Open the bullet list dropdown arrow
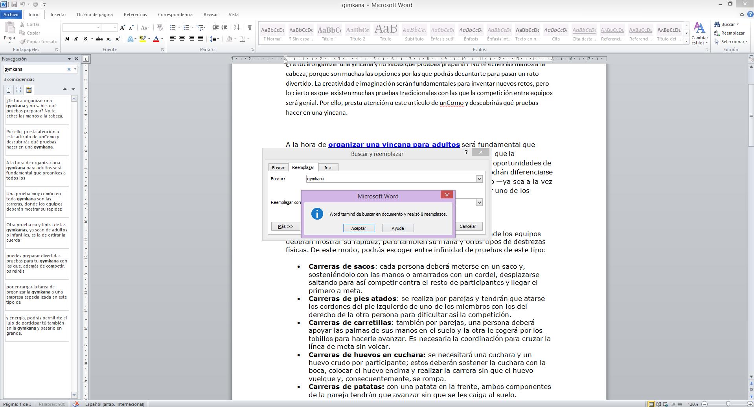Screen dimensions: 754x407 coord(179,27)
